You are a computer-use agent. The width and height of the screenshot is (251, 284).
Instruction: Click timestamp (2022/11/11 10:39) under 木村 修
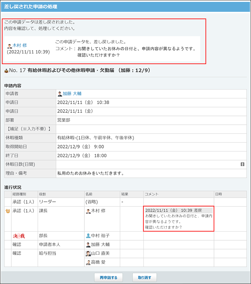(28, 52)
